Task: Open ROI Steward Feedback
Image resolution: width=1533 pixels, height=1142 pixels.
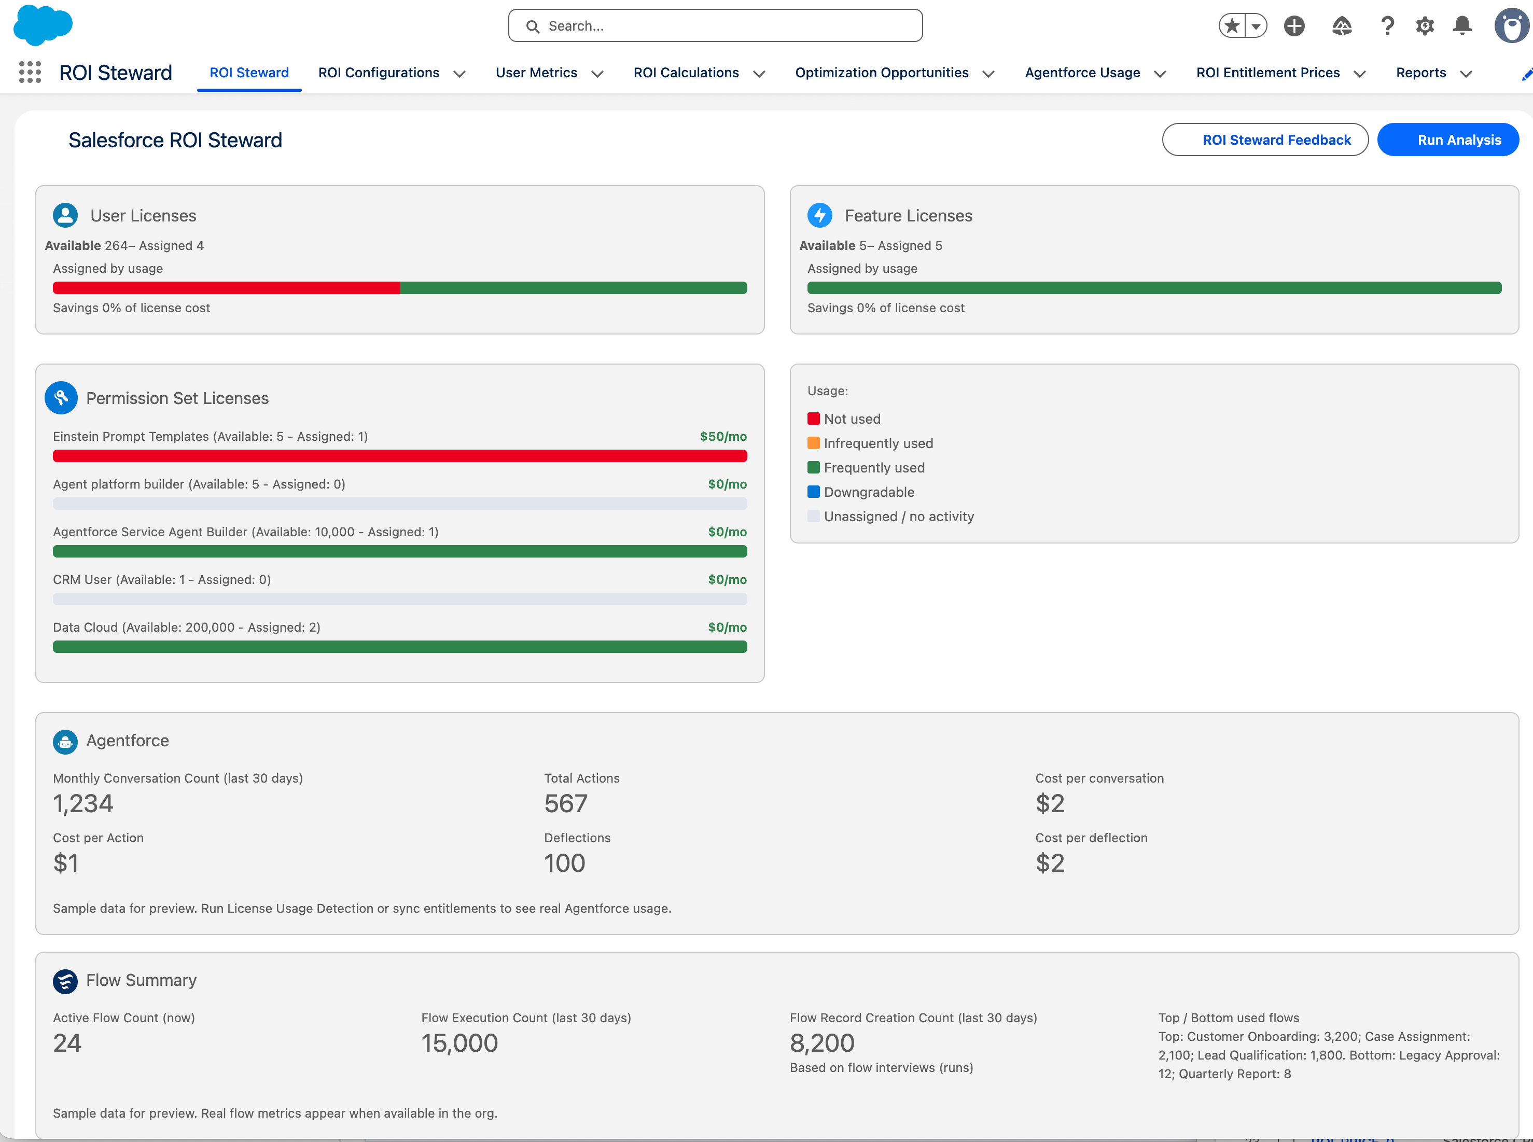Action: pyautogui.click(x=1265, y=139)
